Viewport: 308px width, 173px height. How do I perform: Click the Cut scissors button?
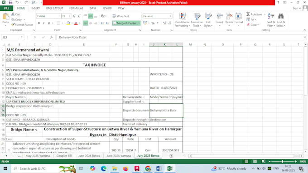pyautogui.click(x=15, y=14)
